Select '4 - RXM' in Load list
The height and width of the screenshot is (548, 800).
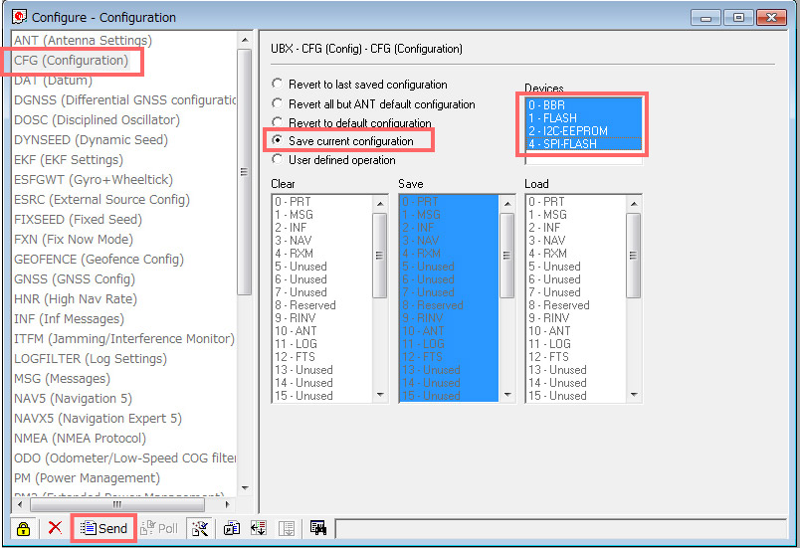pyautogui.click(x=548, y=254)
